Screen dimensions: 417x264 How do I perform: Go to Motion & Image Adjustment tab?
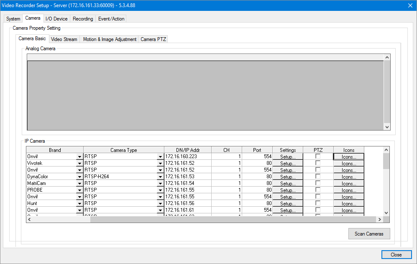(x=110, y=39)
